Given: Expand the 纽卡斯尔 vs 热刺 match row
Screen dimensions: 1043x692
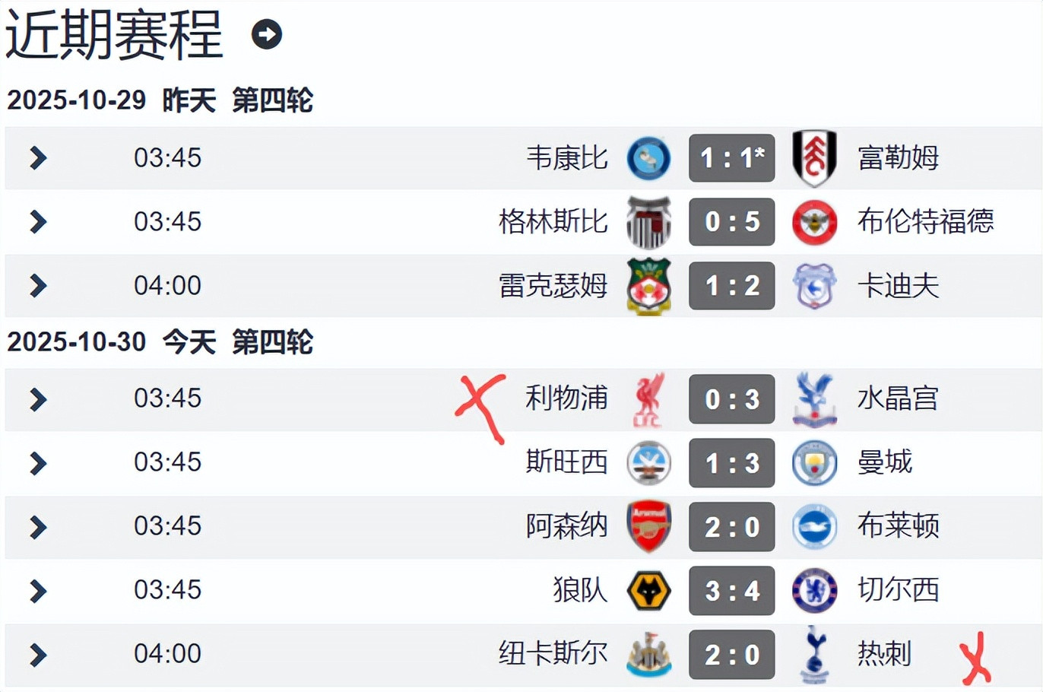Looking at the screenshot, I should click(x=38, y=654).
